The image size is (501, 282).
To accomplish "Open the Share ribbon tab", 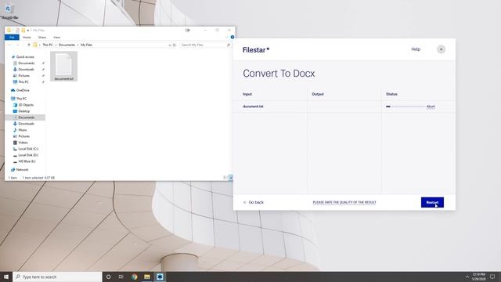I will pos(41,38).
